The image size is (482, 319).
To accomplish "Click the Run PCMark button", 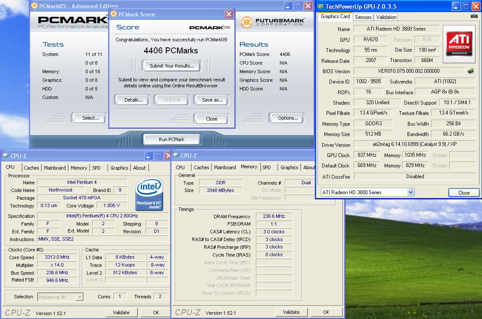I will pyautogui.click(x=171, y=139).
